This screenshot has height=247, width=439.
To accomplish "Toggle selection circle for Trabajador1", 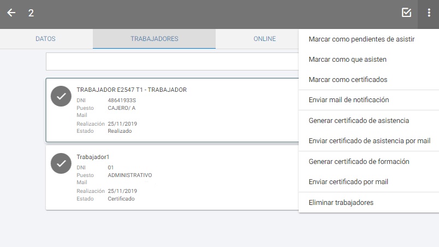I will [61, 163].
